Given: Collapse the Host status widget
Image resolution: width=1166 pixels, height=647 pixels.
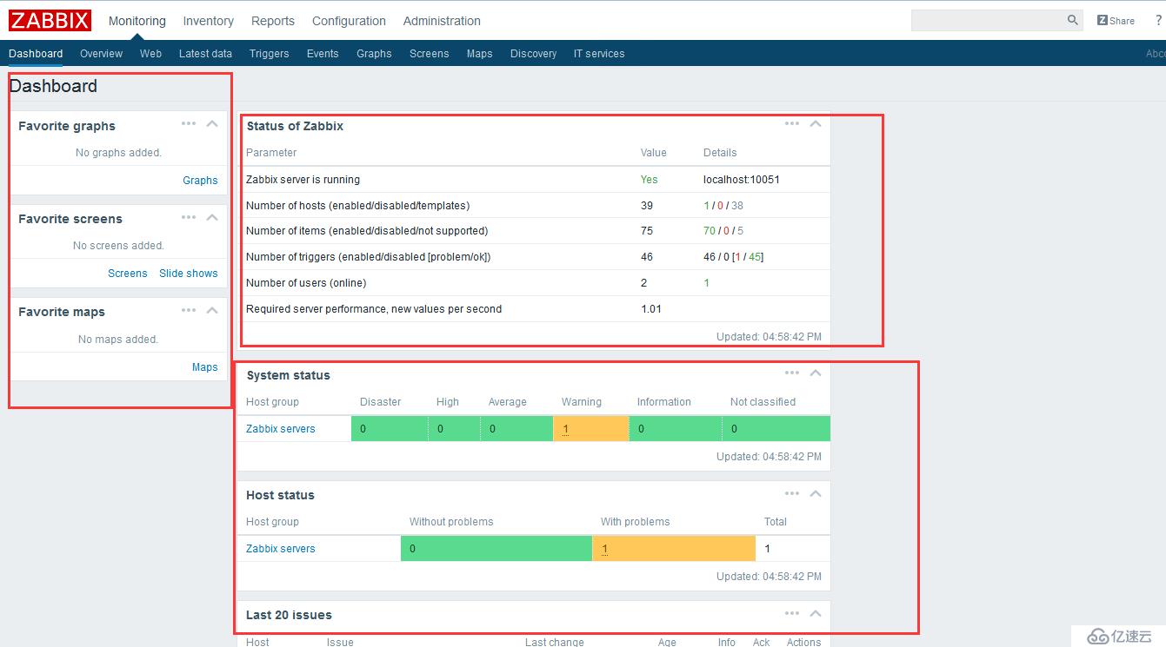Looking at the screenshot, I should 816,493.
